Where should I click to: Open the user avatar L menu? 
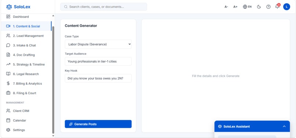point(286,7)
